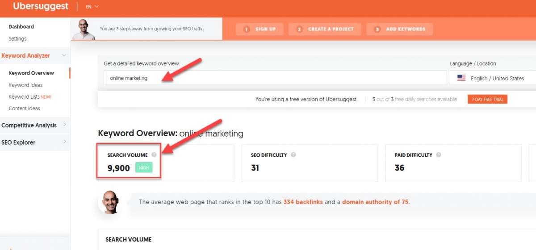Click the keyword search input field

275,78
